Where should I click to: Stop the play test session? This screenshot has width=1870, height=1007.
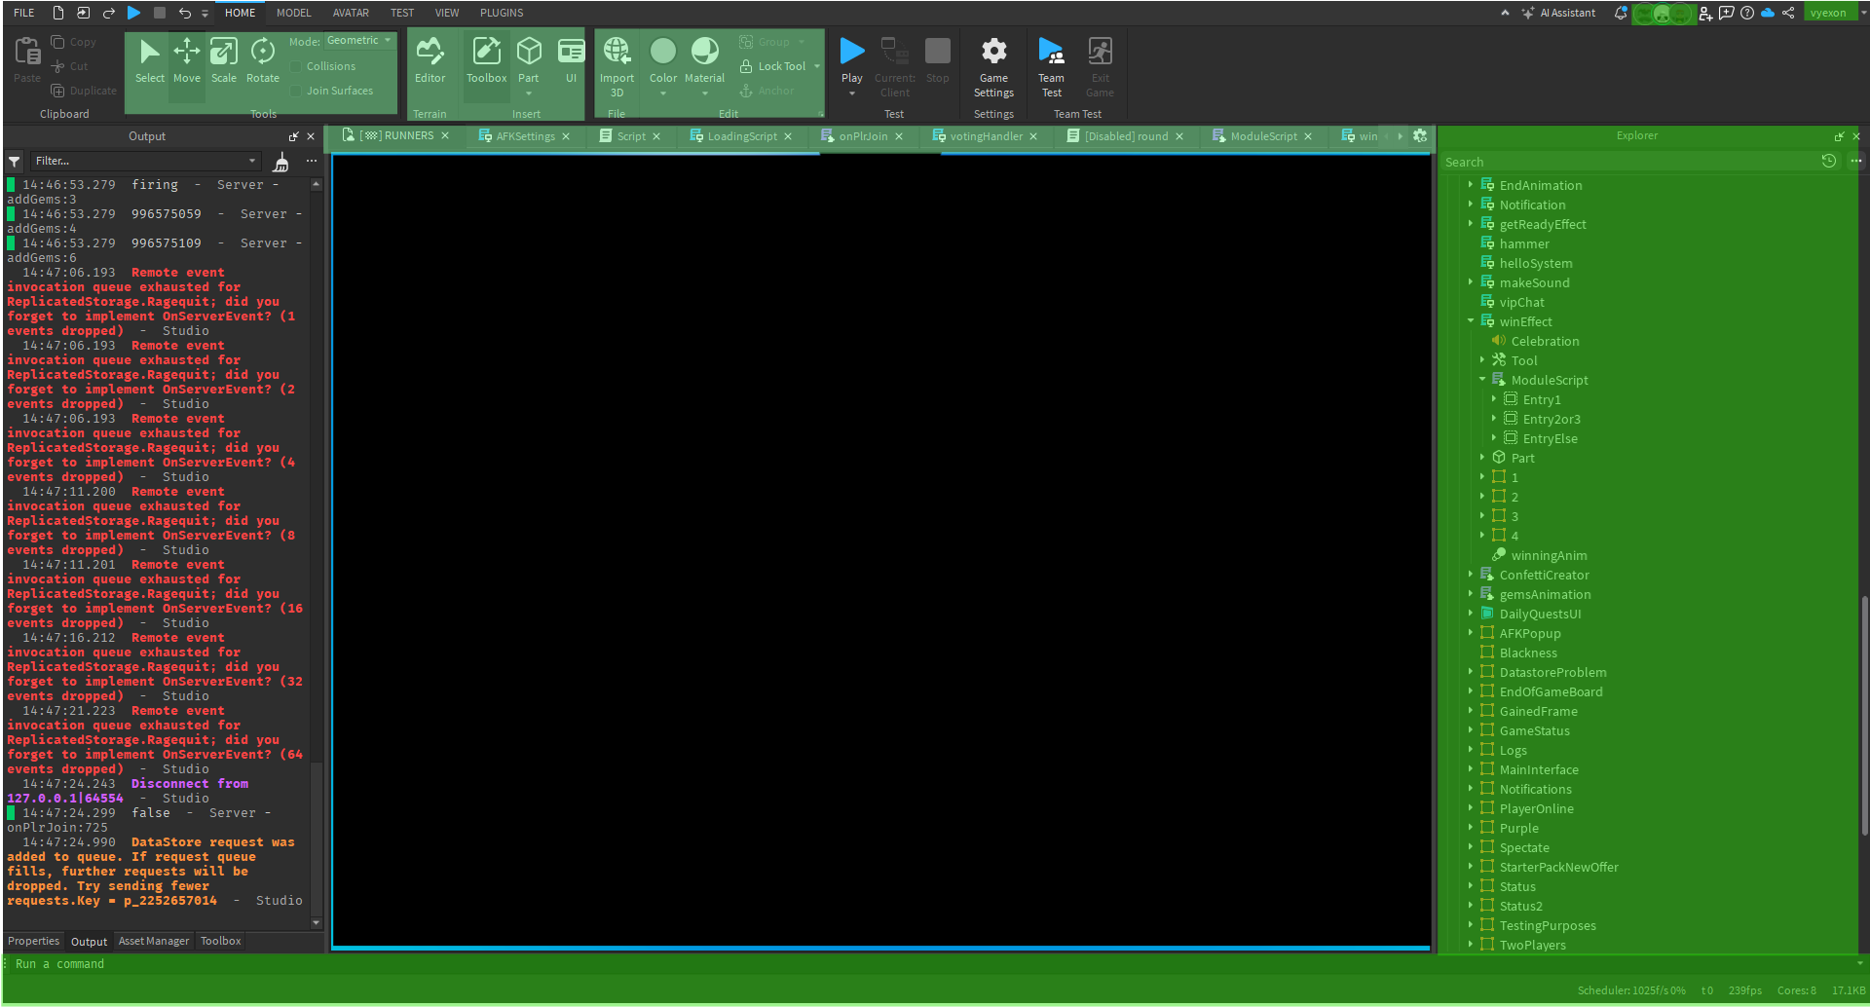tap(937, 60)
